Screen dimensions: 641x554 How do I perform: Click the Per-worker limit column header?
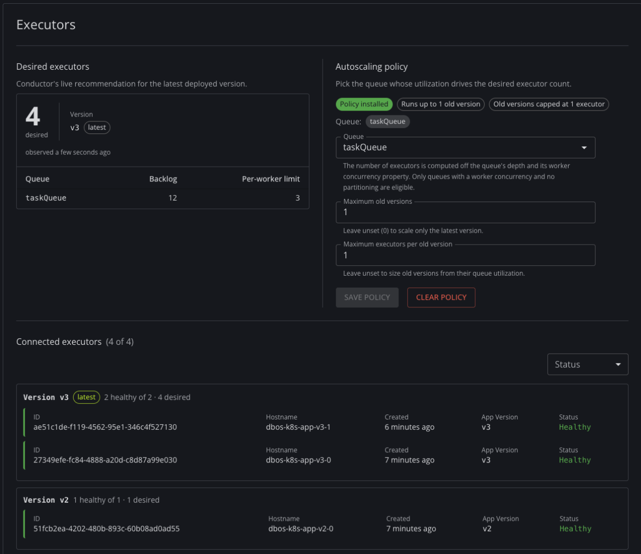coord(270,179)
